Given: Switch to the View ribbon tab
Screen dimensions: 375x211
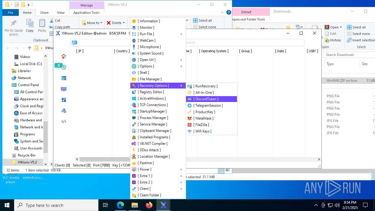Looking at the screenshot, I should (x=61, y=13).
